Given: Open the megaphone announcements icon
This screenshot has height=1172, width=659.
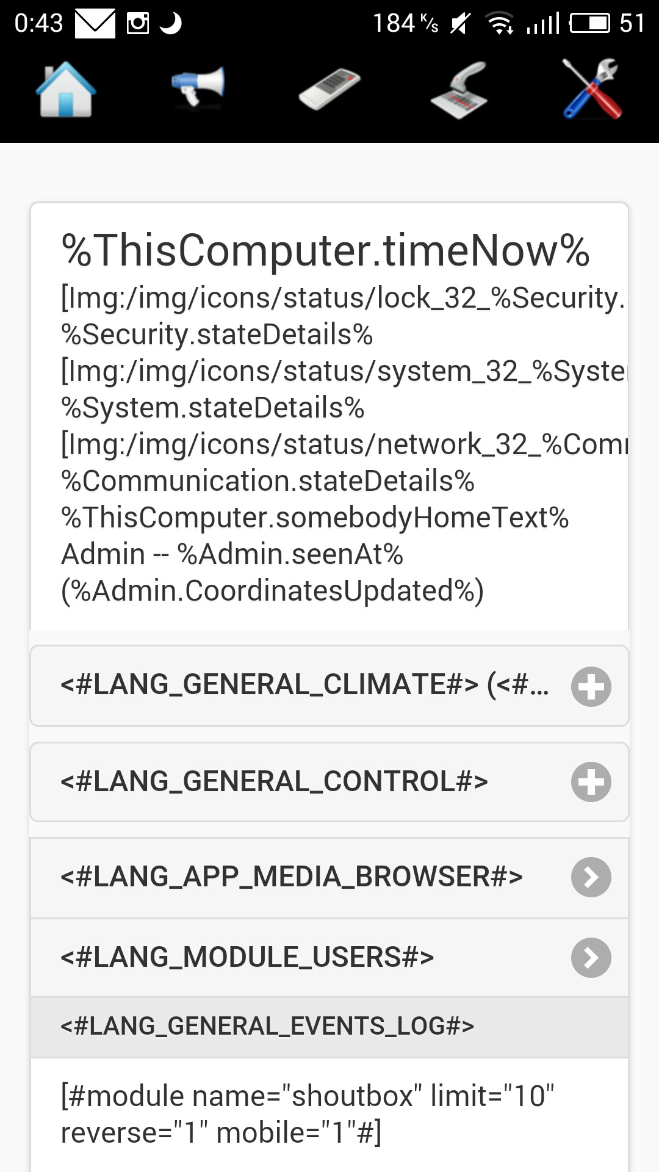Looking at the screenshot, I should coord(198,87).
